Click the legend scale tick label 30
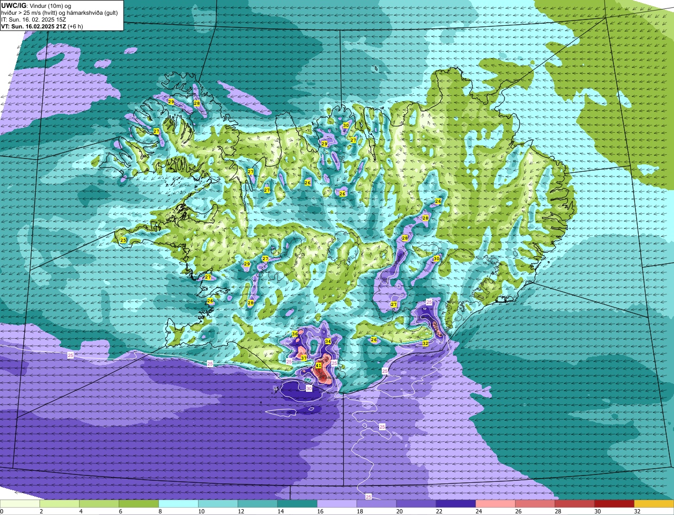This screenshot has height=515, width=674. tap(597, 511)
